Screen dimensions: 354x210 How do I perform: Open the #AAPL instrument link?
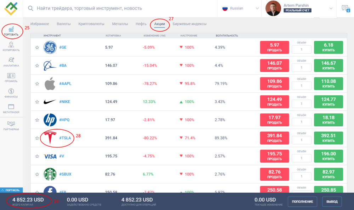pyautogui.click(x=65, y=84)
